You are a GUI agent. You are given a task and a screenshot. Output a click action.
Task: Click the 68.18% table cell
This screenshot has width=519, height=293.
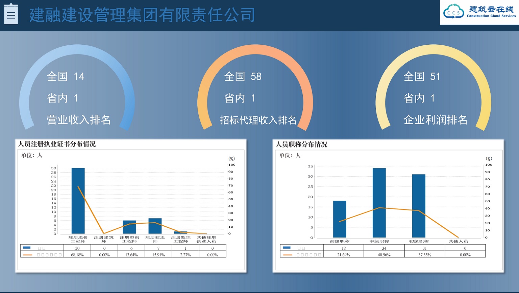(x=77, y=255)
